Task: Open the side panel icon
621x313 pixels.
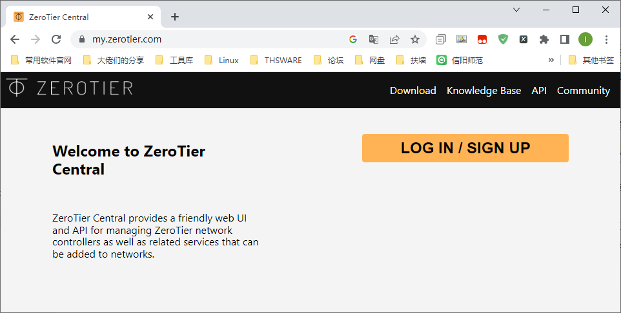Action: pos(565,39)
